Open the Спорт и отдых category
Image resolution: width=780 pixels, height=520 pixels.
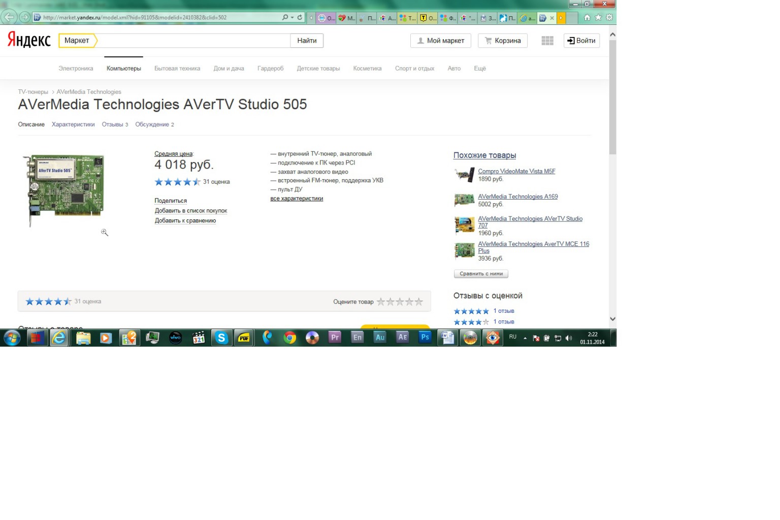click(414, 69)
